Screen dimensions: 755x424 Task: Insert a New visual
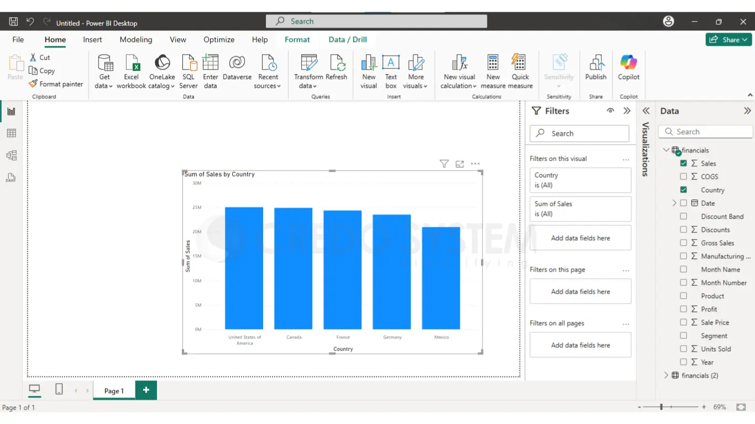tap(369, 71)
